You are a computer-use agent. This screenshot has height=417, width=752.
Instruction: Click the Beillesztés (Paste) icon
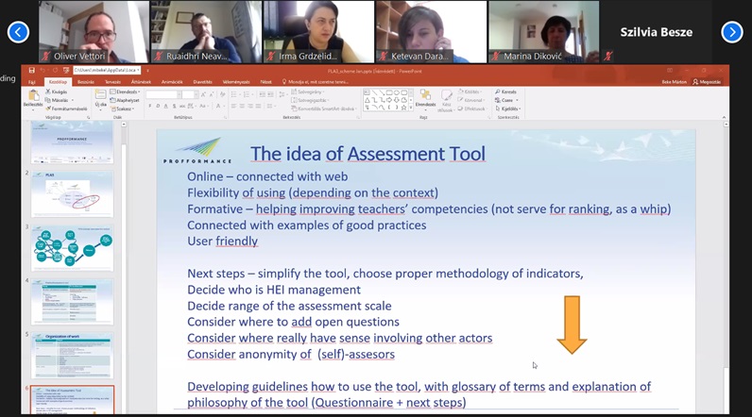tap(32, 97)
